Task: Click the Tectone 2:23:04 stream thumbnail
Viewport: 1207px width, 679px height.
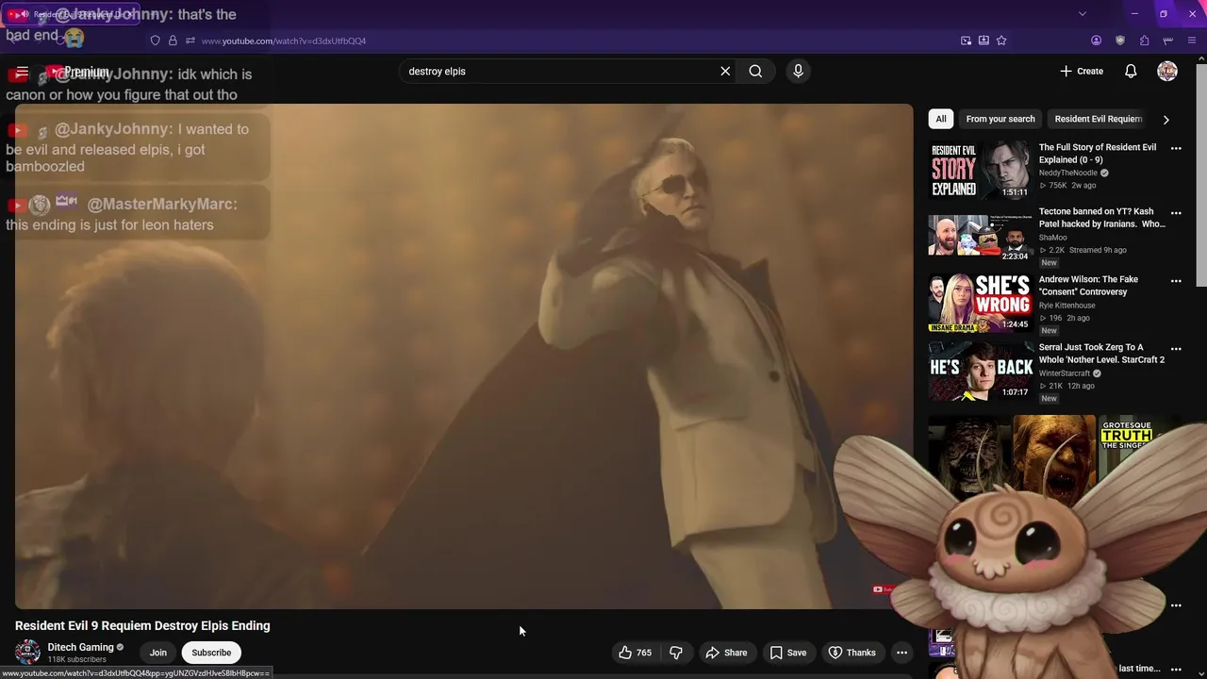Action: coord(980,236)
